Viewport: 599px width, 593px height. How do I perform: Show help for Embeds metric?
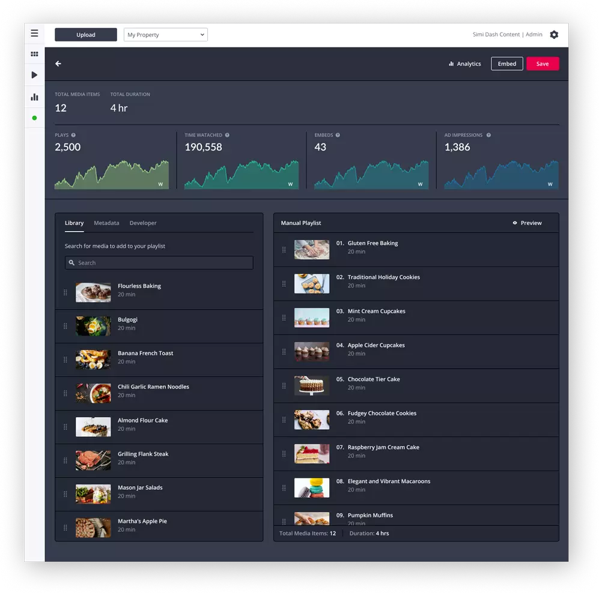338,135
